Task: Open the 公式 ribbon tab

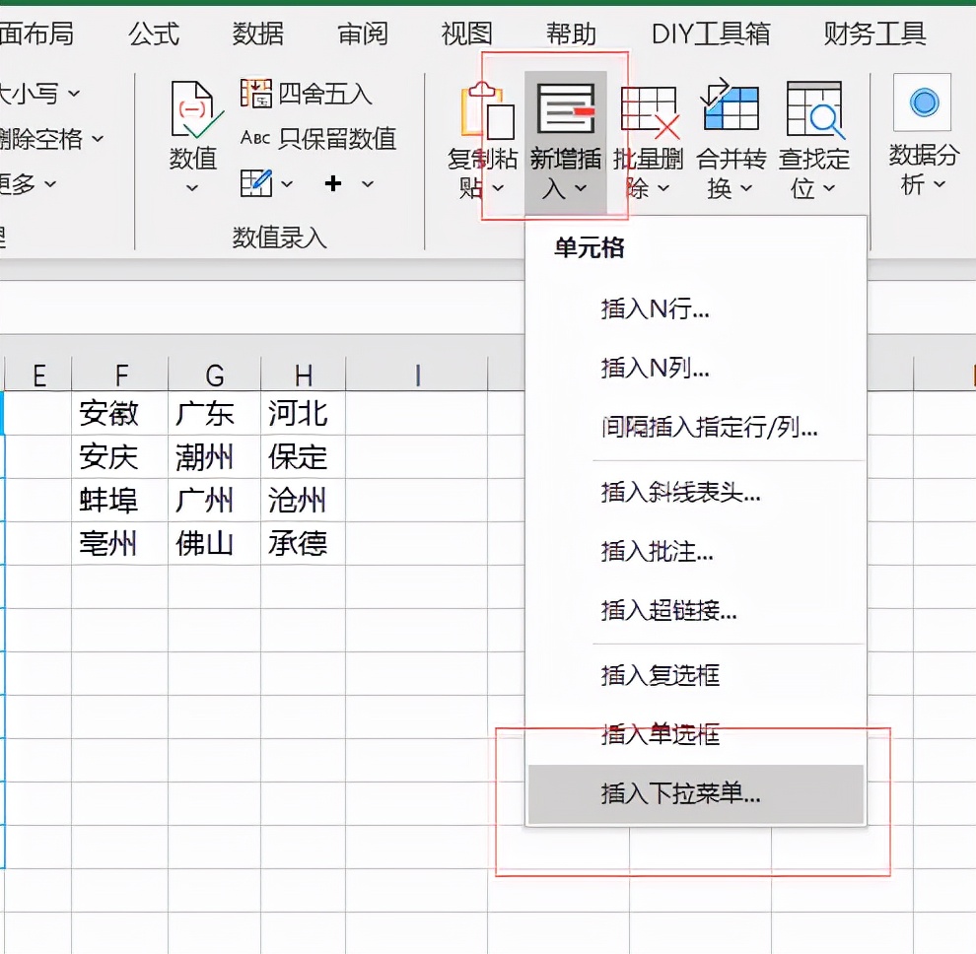Action: click(154, 34)
